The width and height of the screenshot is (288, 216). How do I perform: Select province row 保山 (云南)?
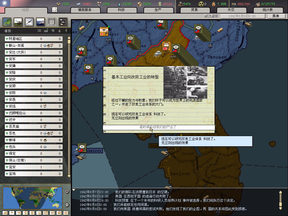click(x=34, y=160)
